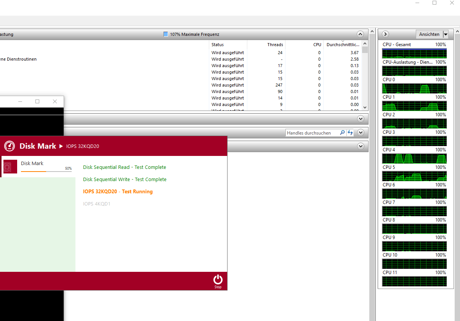This screenshot has width=460, height=321.
Task: Minimize the small black console window
Action: click(20, 101)
